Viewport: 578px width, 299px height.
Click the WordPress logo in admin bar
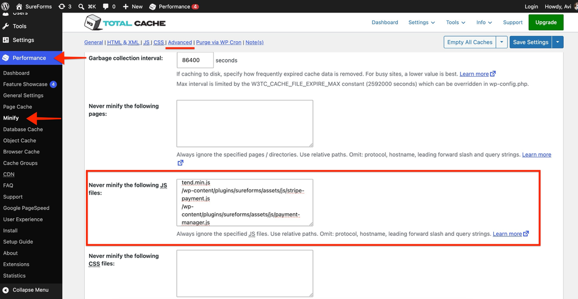click(x=6, y=6)
